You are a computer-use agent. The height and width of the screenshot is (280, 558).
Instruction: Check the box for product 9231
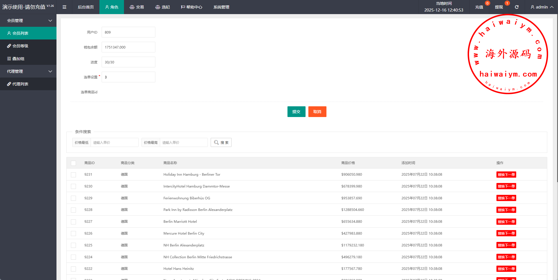tap(73, 175)
